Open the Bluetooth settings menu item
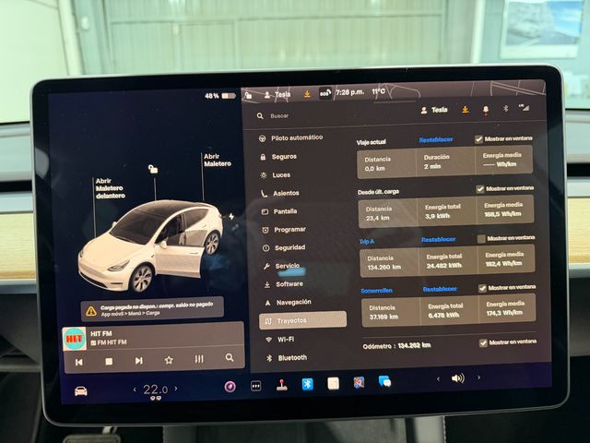The image size is (590, 443). tap(287, 358)
